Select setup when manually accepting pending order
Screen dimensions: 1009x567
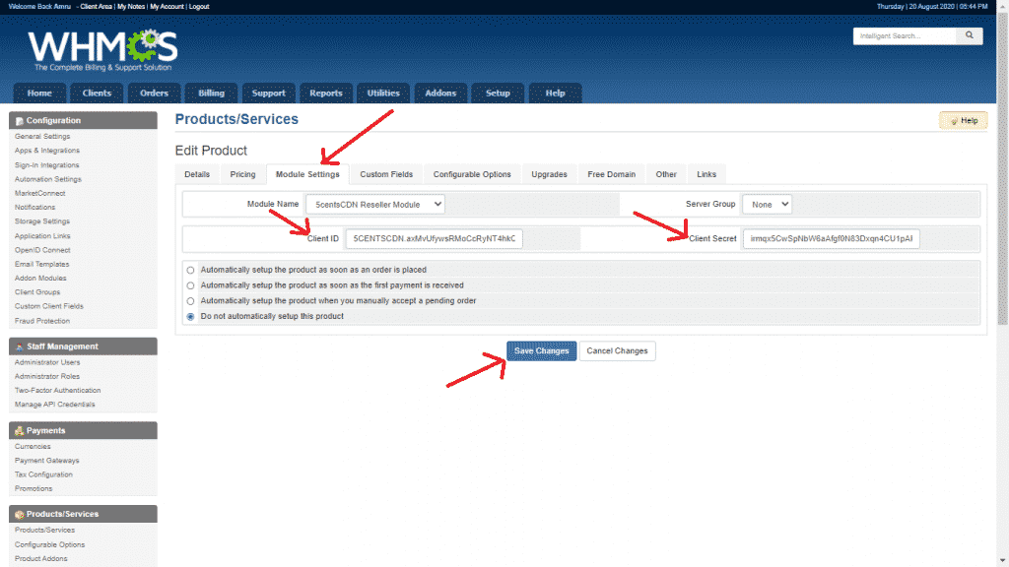click(190, 301)
